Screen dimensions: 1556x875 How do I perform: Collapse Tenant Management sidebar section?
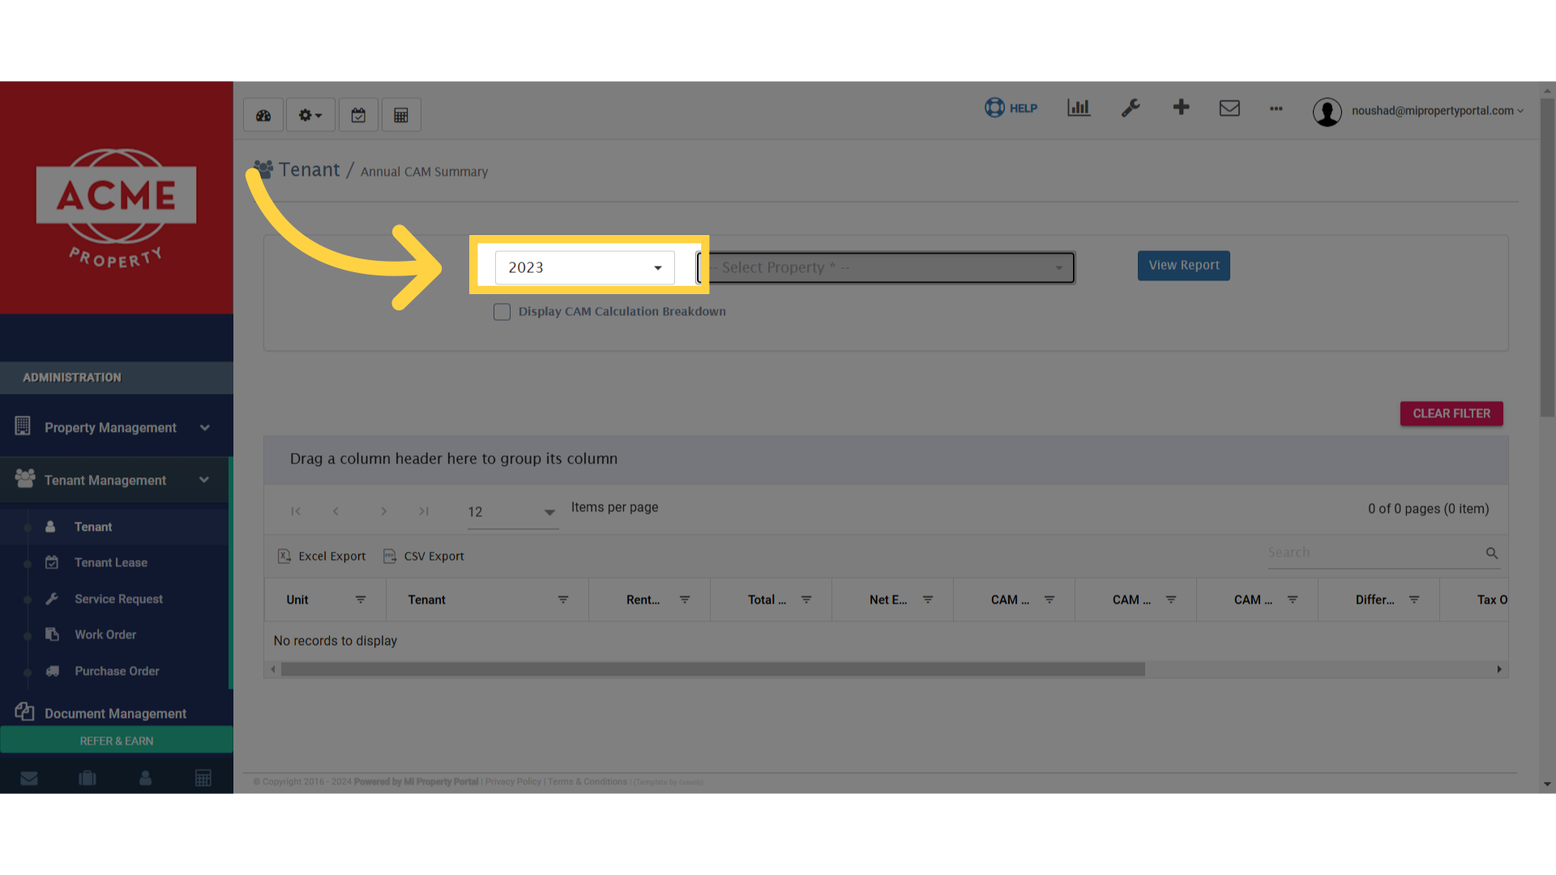tap(114, 480)
